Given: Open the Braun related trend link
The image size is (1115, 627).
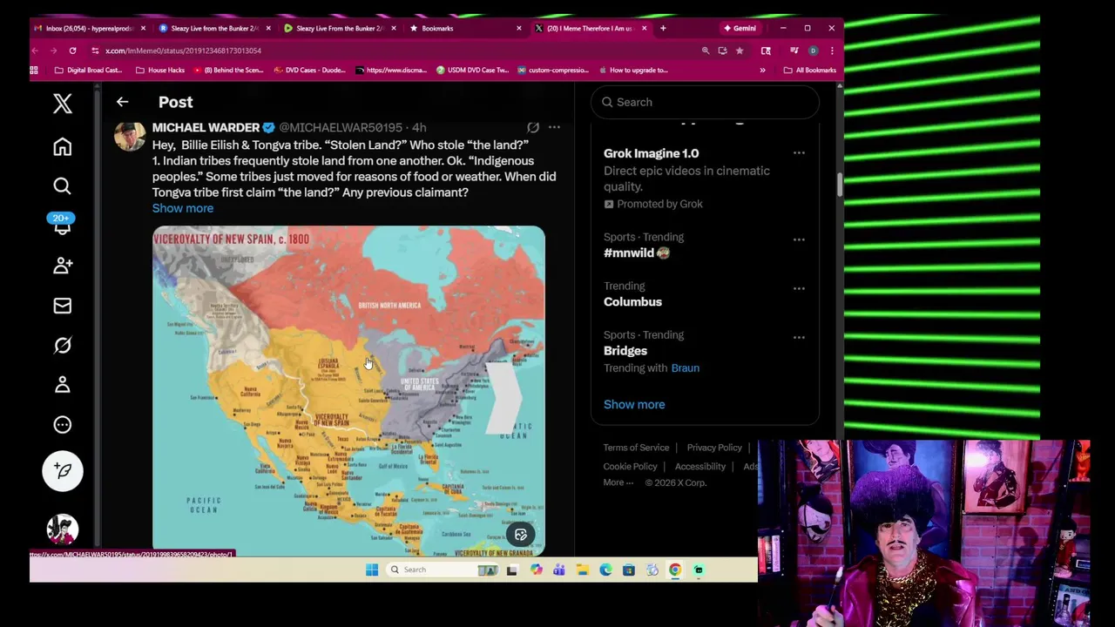Looking at the screenshot, I should 685,367.
